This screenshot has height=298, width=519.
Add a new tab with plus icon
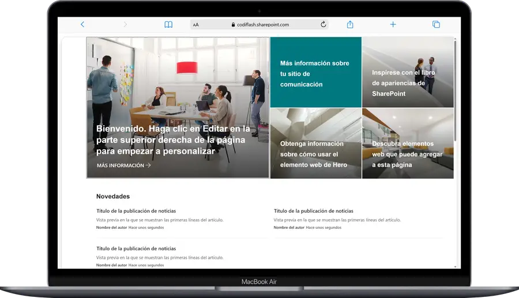pyautogui.click(x=393, y=24)
